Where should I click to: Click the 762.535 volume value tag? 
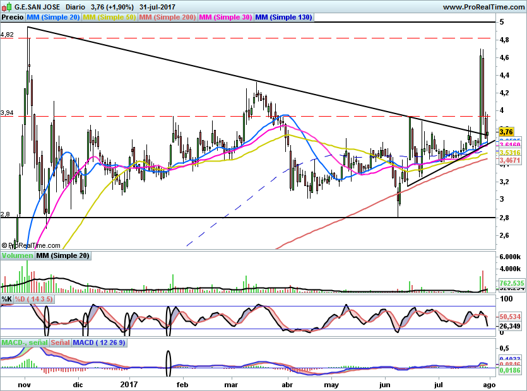[x=512, y=283]
